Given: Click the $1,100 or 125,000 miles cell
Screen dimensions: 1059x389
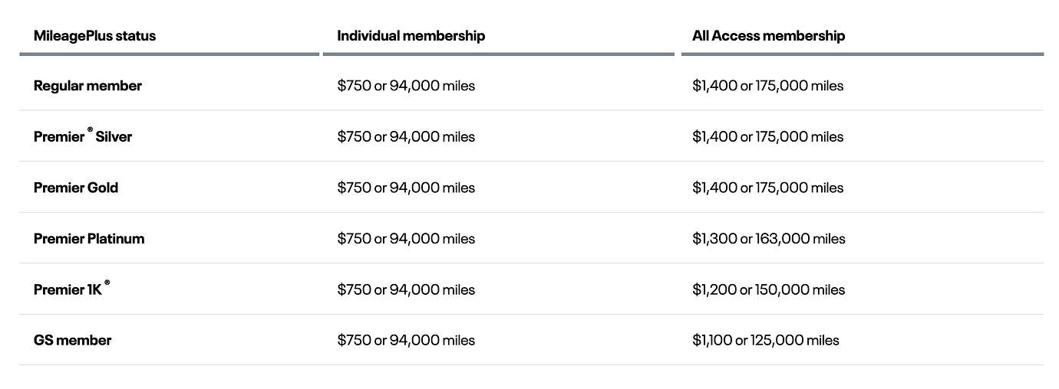Looking at the screenshot, I should 765,340.
